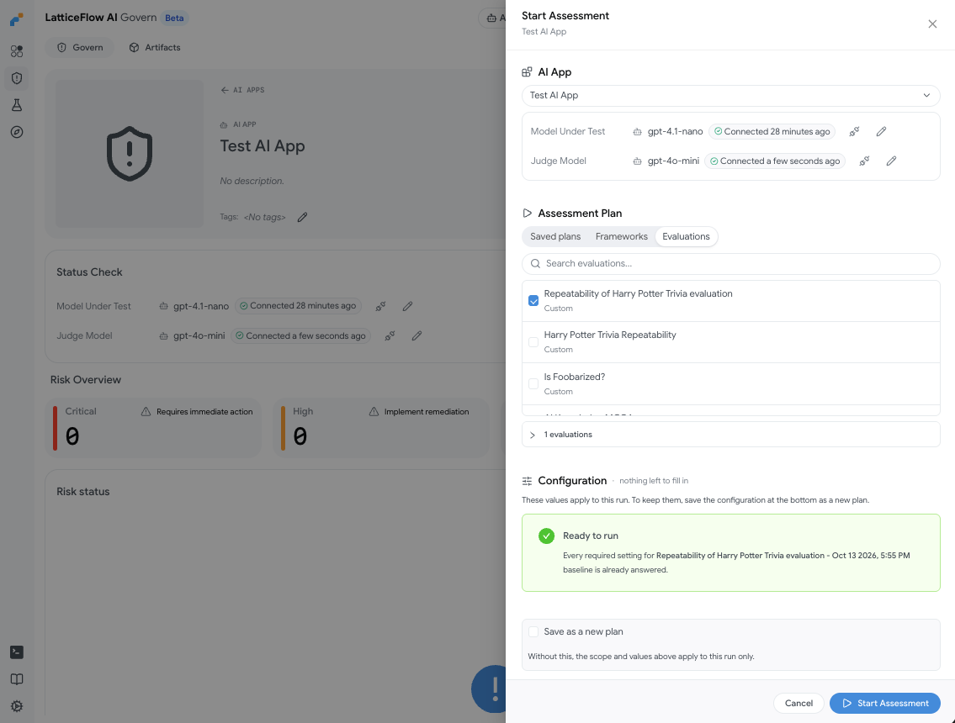Viewport: 955px width, 723px height.
Task: Select the Evaluations tab
Action: tap(686, 237)
